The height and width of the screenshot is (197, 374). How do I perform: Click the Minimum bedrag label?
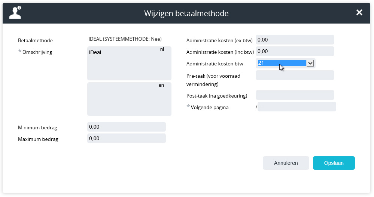pyautogui.click(x=37, y=128)
